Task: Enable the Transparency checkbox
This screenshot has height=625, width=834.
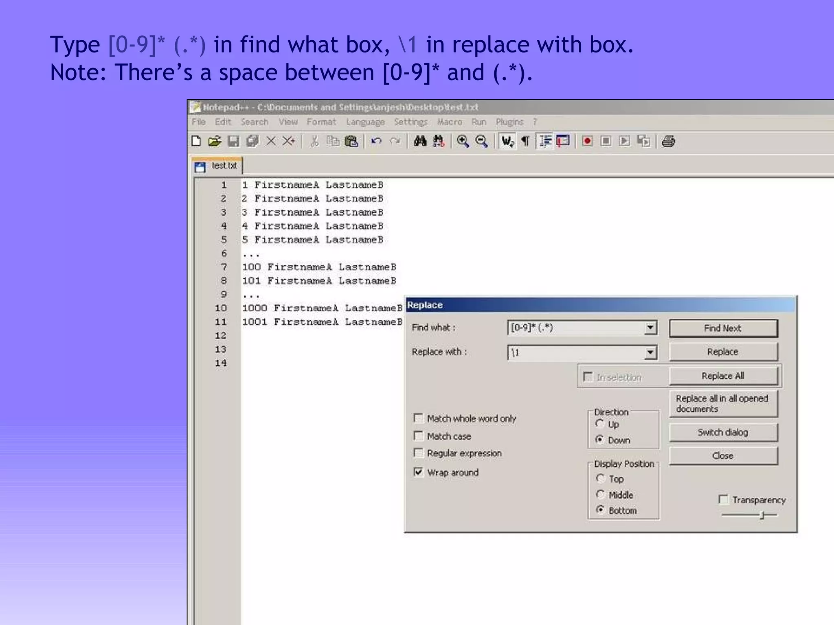Action: click(724, 499)
